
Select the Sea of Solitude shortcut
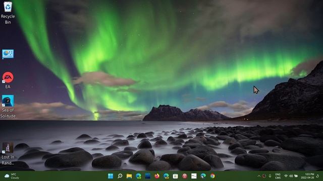click(8, 107)
